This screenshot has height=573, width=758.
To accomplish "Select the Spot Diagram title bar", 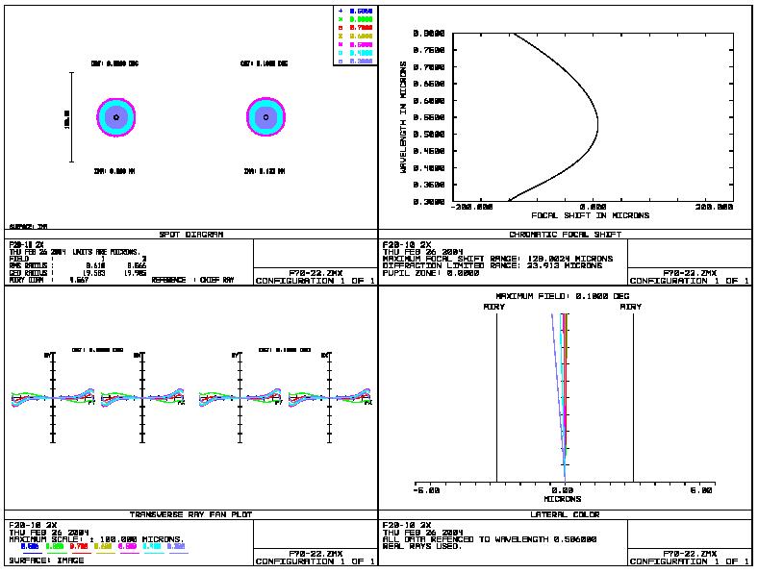I will pos(190,234).
